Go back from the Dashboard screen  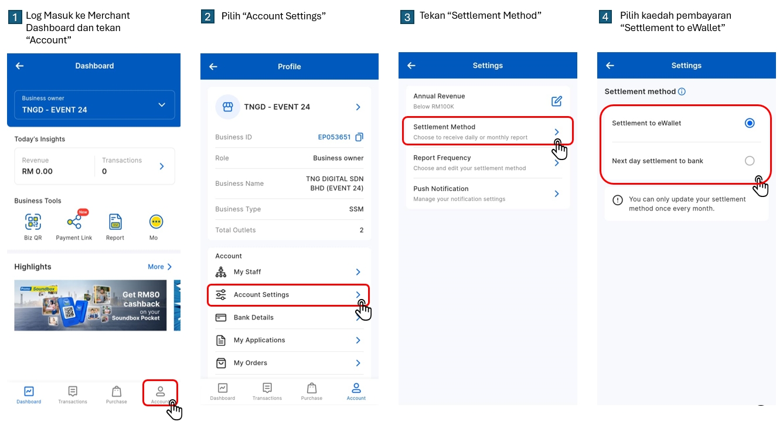[19, 66]
